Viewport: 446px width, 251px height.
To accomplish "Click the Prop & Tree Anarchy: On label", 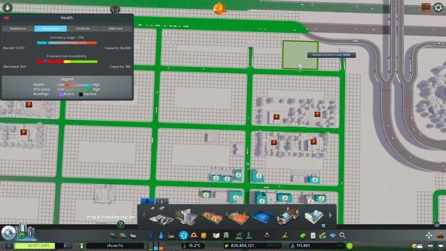I will (111, 217).
